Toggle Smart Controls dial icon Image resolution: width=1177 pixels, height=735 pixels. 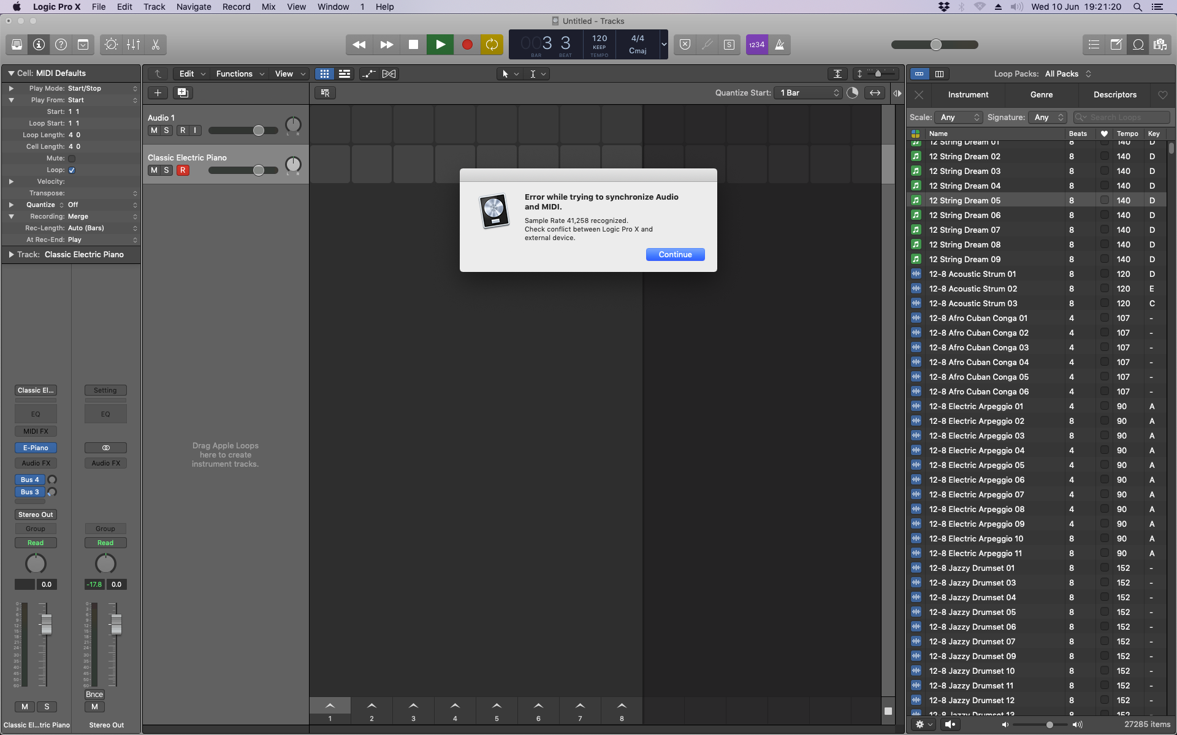click(x=111, y=45)
